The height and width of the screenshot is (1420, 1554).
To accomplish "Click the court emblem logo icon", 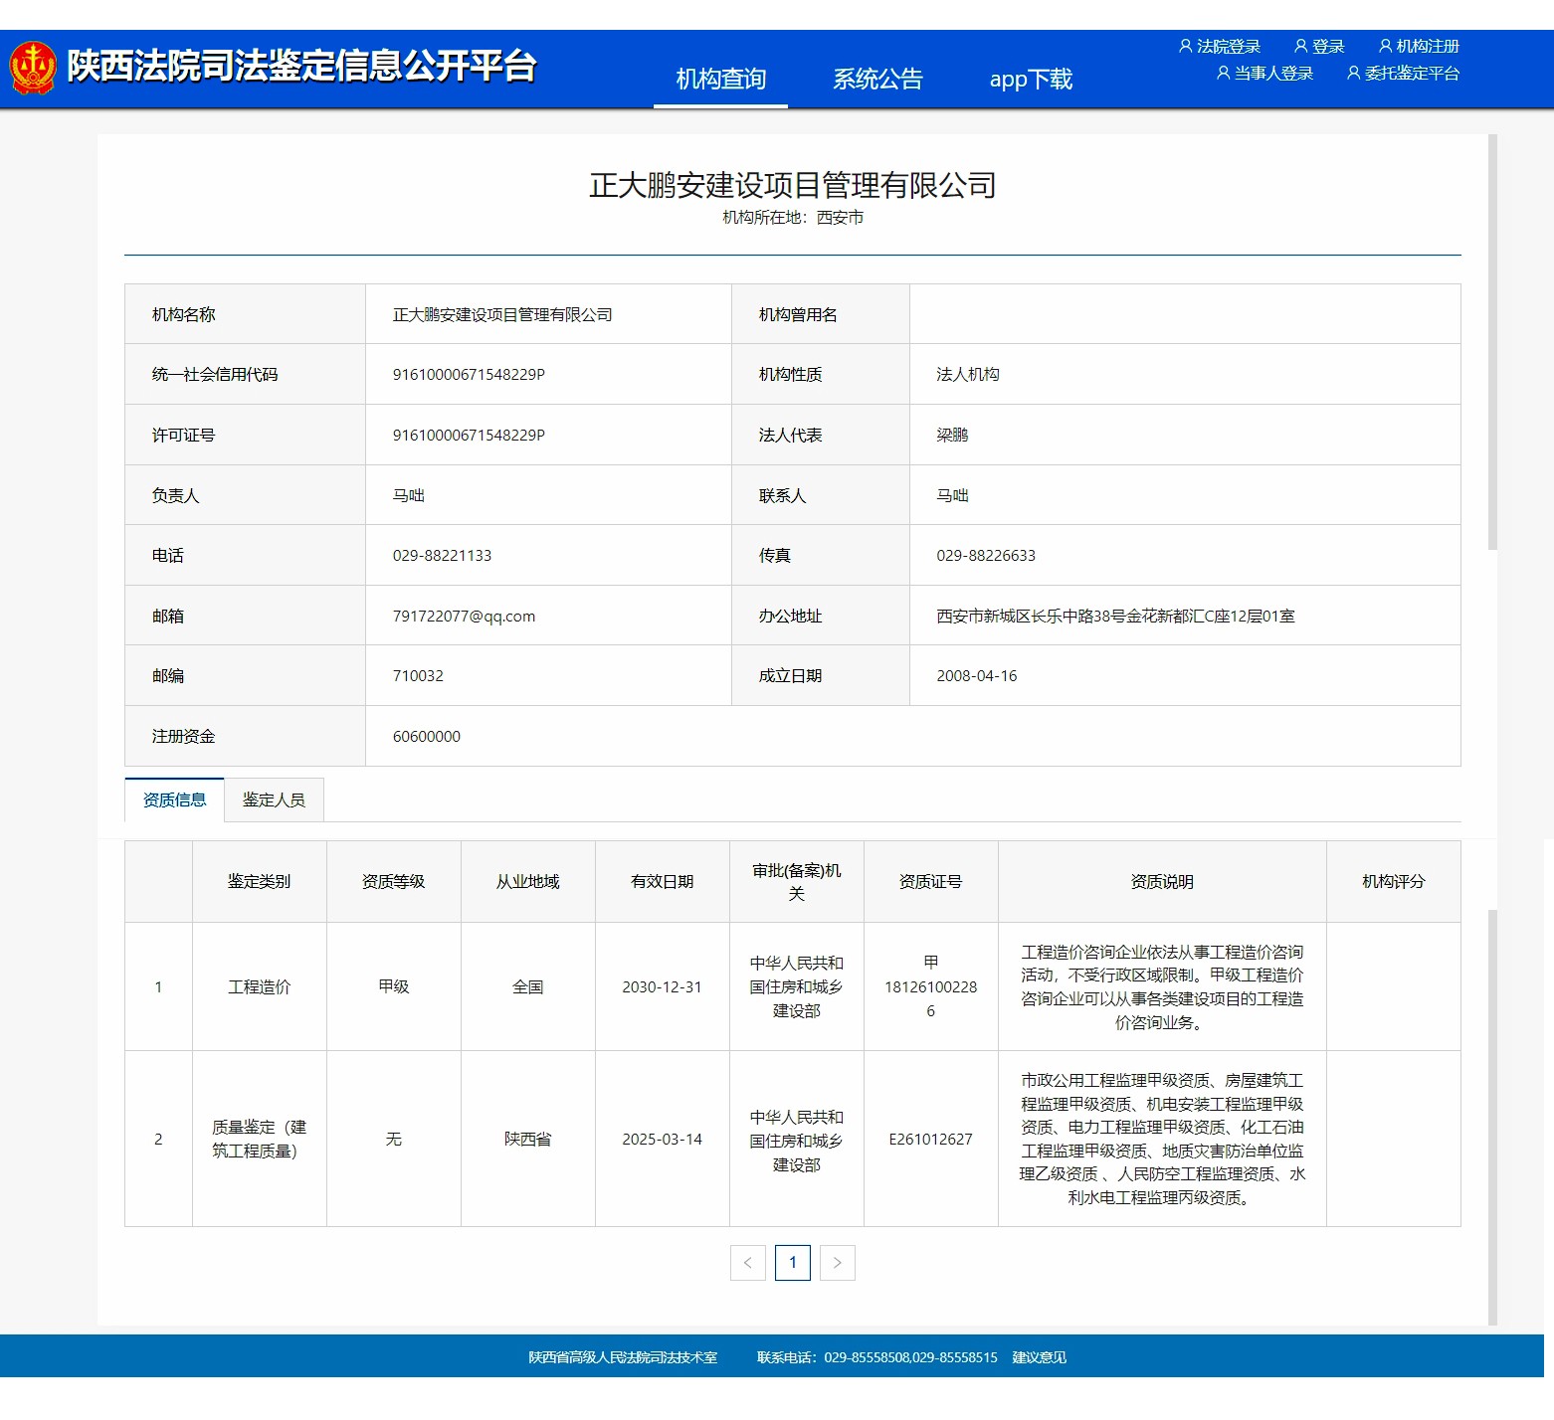I will [x=33, y=68].
